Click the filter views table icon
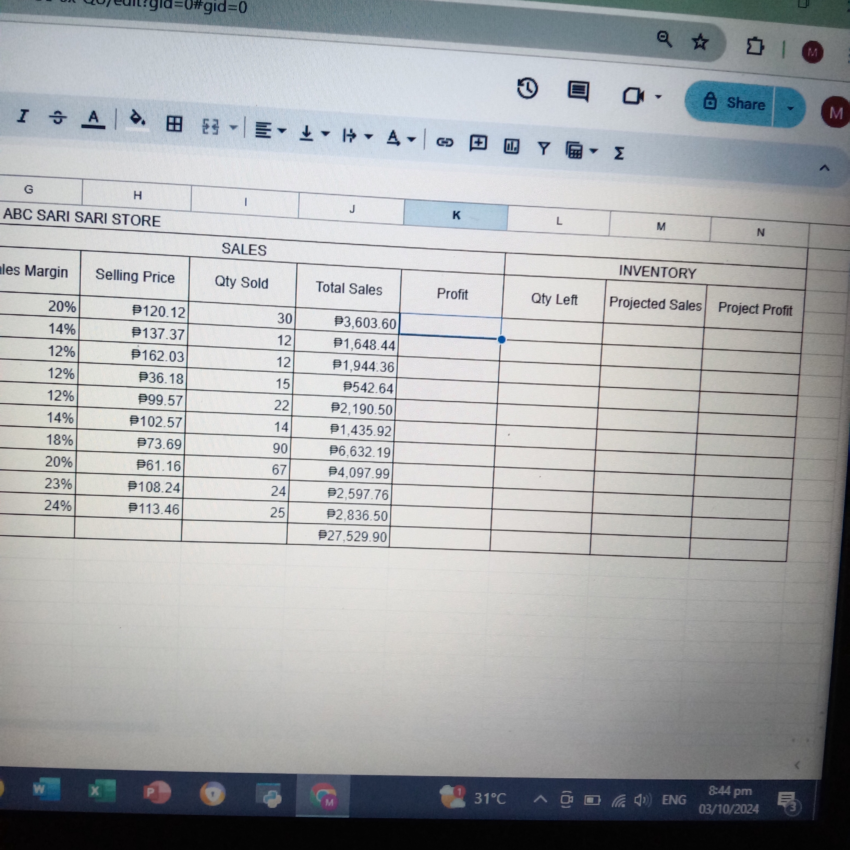This screenshot has width=850, height=850. coord(574,150)
